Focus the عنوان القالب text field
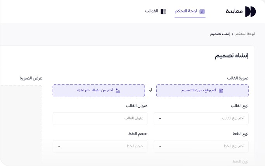The width and height of the screenshot is (265, 166). [100, 118]
